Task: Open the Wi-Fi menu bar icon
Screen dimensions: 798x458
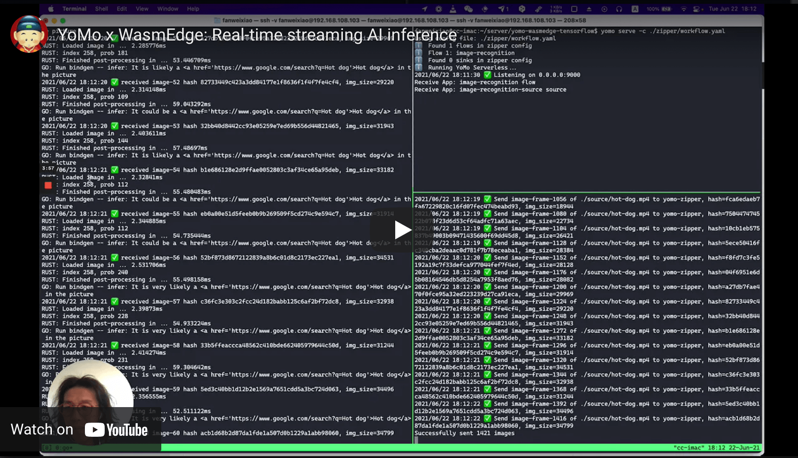Action: [x=683, y=8]
